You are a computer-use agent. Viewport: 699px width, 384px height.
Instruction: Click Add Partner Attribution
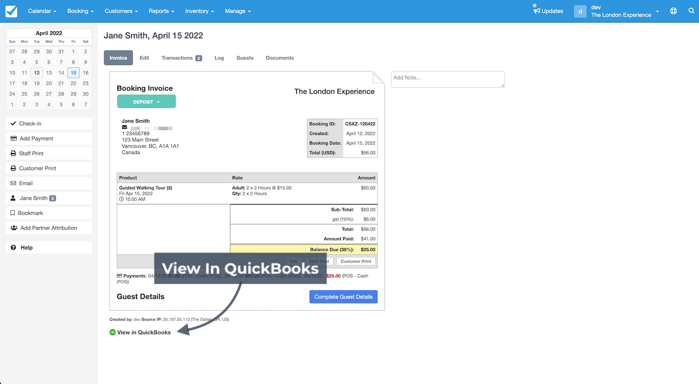coord(49,228)
